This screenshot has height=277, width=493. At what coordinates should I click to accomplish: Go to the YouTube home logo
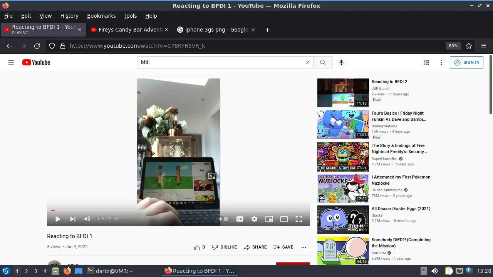coord(36,62)
